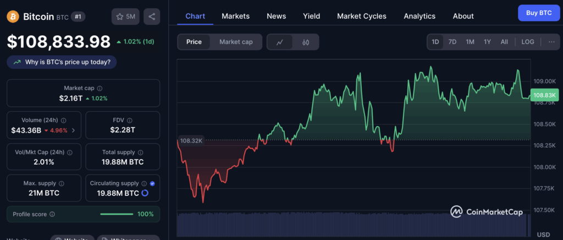Click the 2.01% Vol/Mkt Cap value
Image resolution: width=563 pixels, height=240 pixels.
pos(44,162)
